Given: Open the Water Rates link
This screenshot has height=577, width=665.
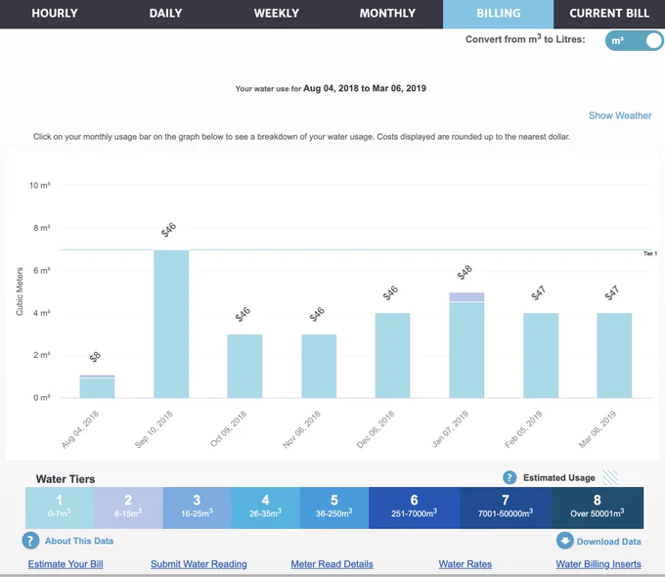Looking at the screenshot, I should pyautogui.click(x=465, y=564).
